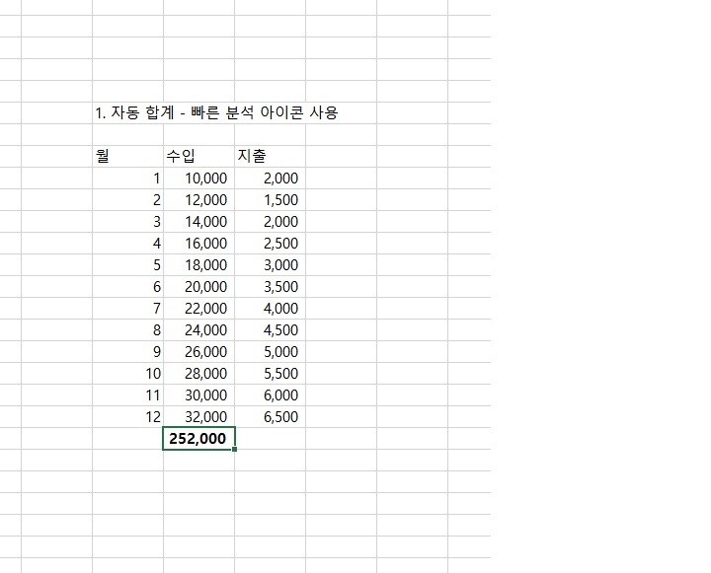Select expense cell 2,500

point(270,244)
